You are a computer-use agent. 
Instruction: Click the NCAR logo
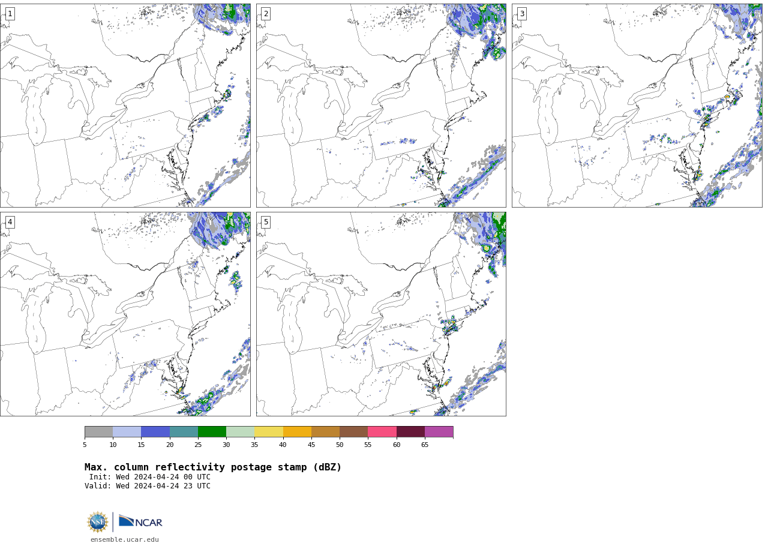pyautogui.click(x=140, y=522)
